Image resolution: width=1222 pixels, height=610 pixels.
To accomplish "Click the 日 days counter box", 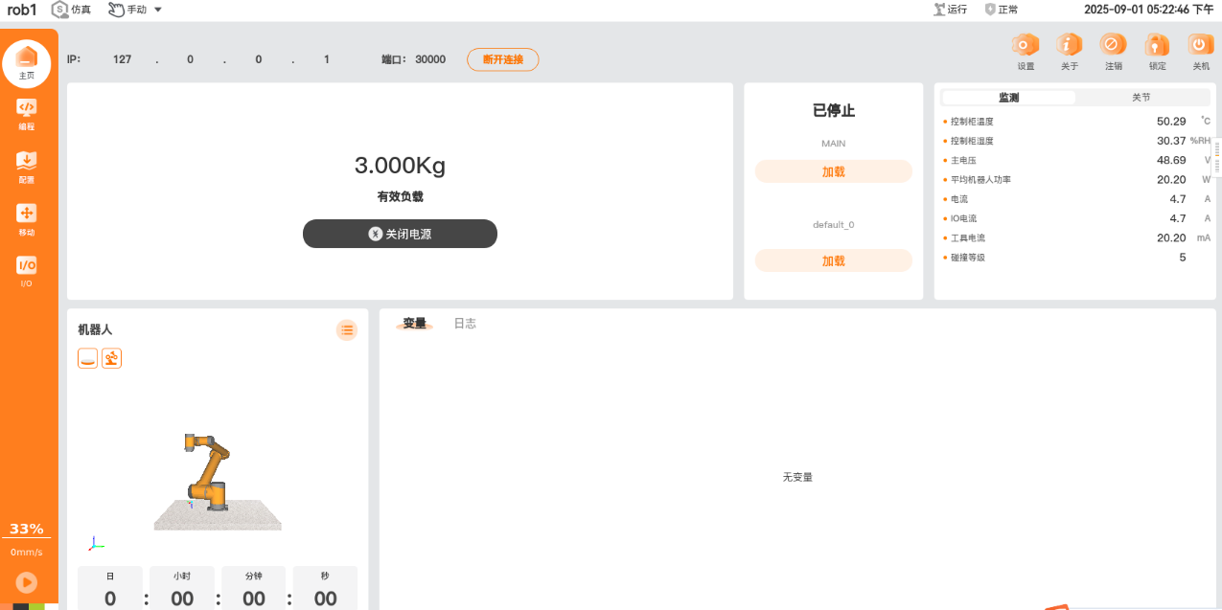I will tap(110, 588).
